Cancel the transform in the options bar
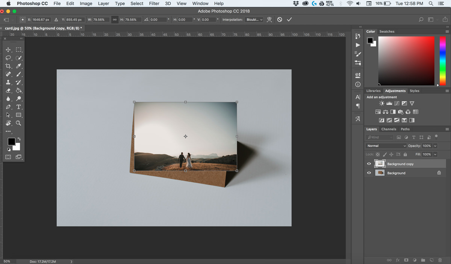 (x=280, y=20)
